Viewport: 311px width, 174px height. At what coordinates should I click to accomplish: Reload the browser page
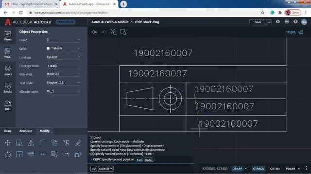click(x=21, y=13)
